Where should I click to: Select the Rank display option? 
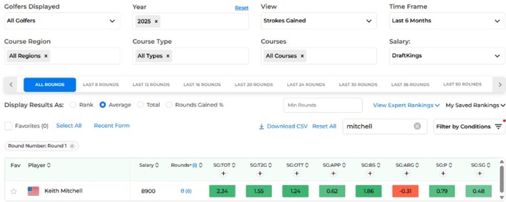tap(73, 105)
